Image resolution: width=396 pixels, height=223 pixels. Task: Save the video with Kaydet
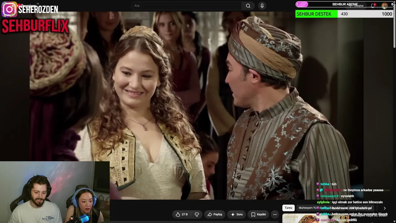[258, 214]
